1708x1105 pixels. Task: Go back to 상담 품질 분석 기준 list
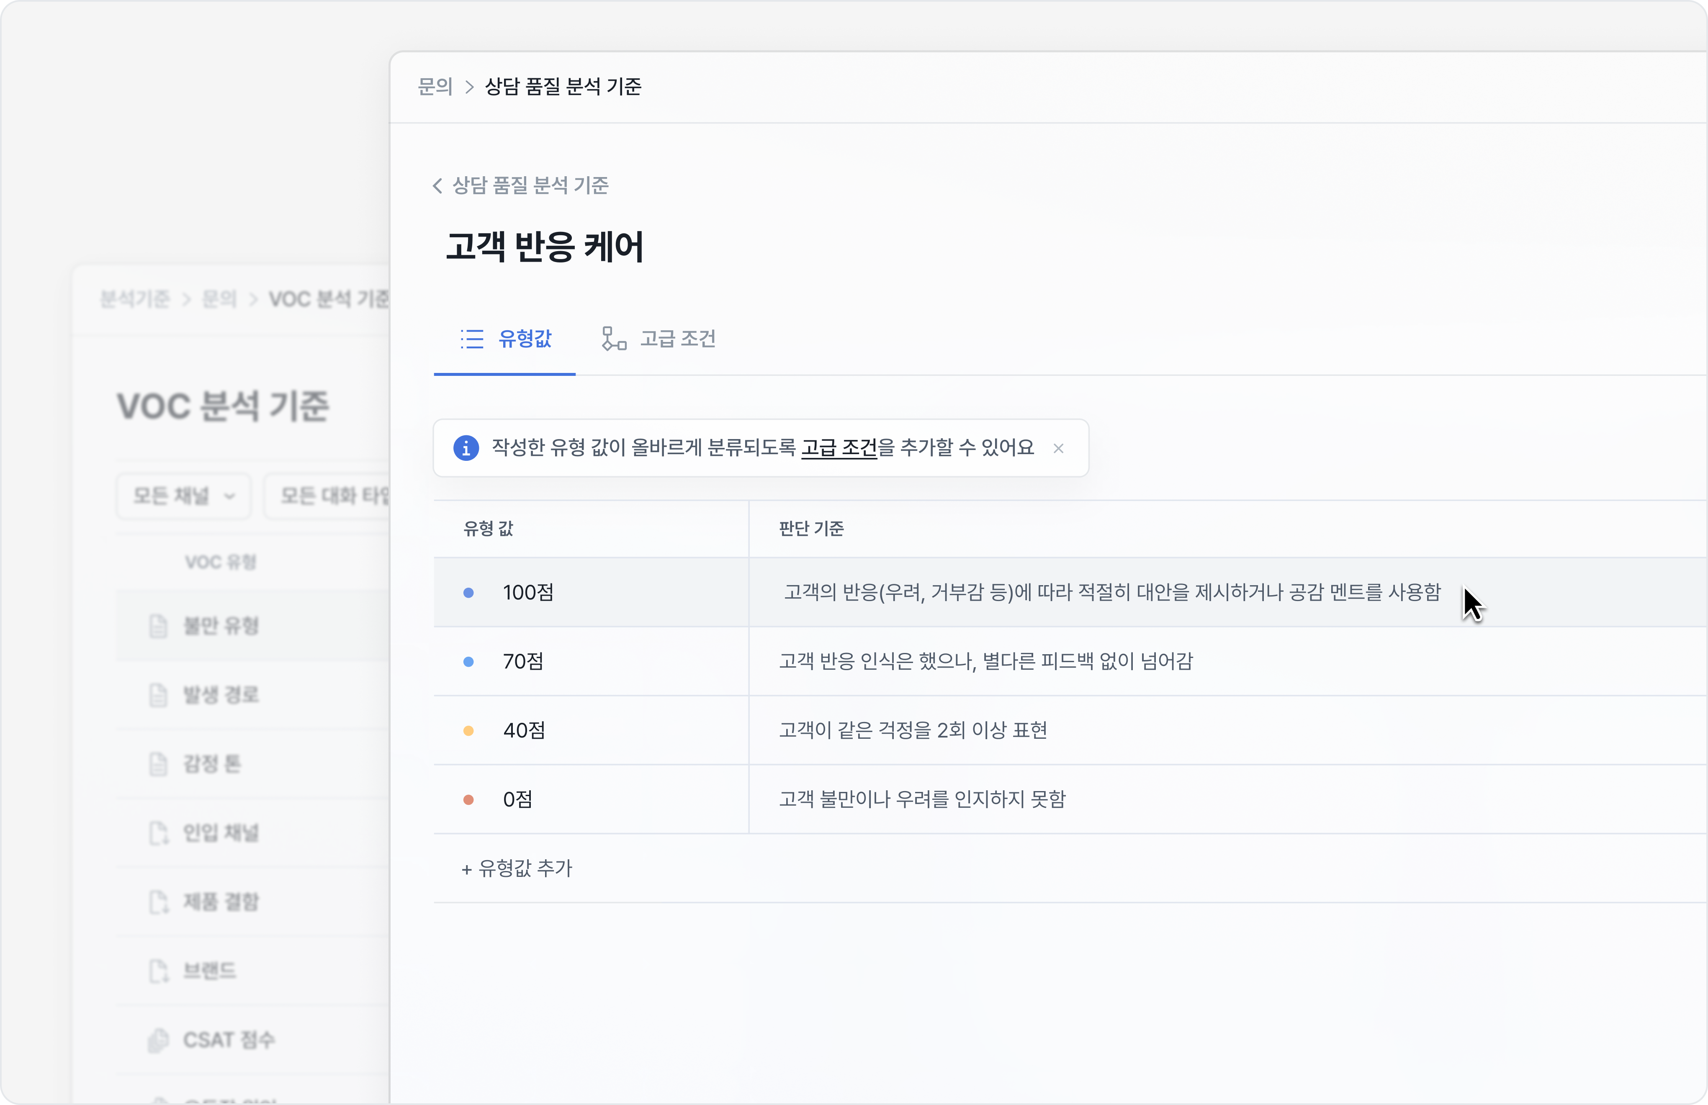click(520, 186)
